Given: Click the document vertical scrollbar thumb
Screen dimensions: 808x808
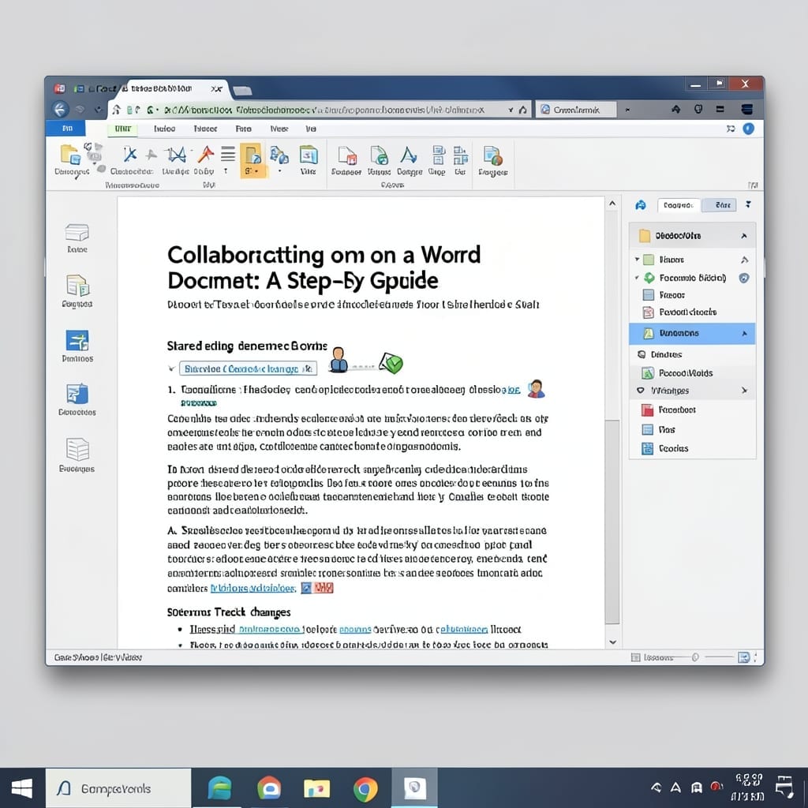Looking at the screenshot, I should pyautogui.click(x=612, y=522).
